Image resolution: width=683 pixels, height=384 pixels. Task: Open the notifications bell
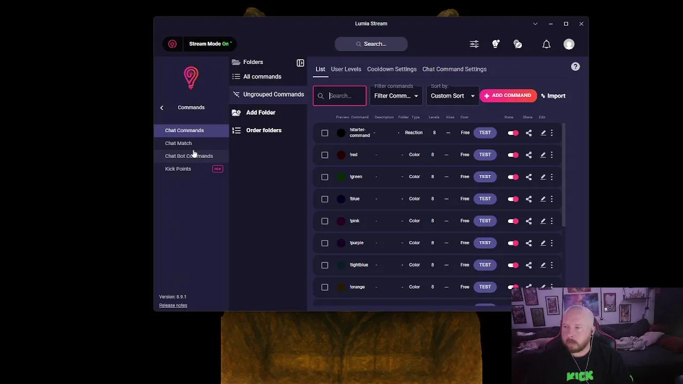coord(546,44)
